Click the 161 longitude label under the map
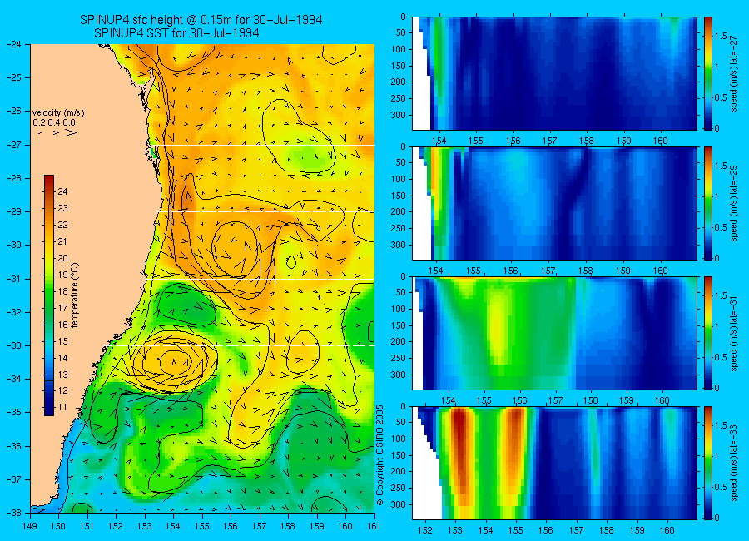 click(x=374, y=527)
